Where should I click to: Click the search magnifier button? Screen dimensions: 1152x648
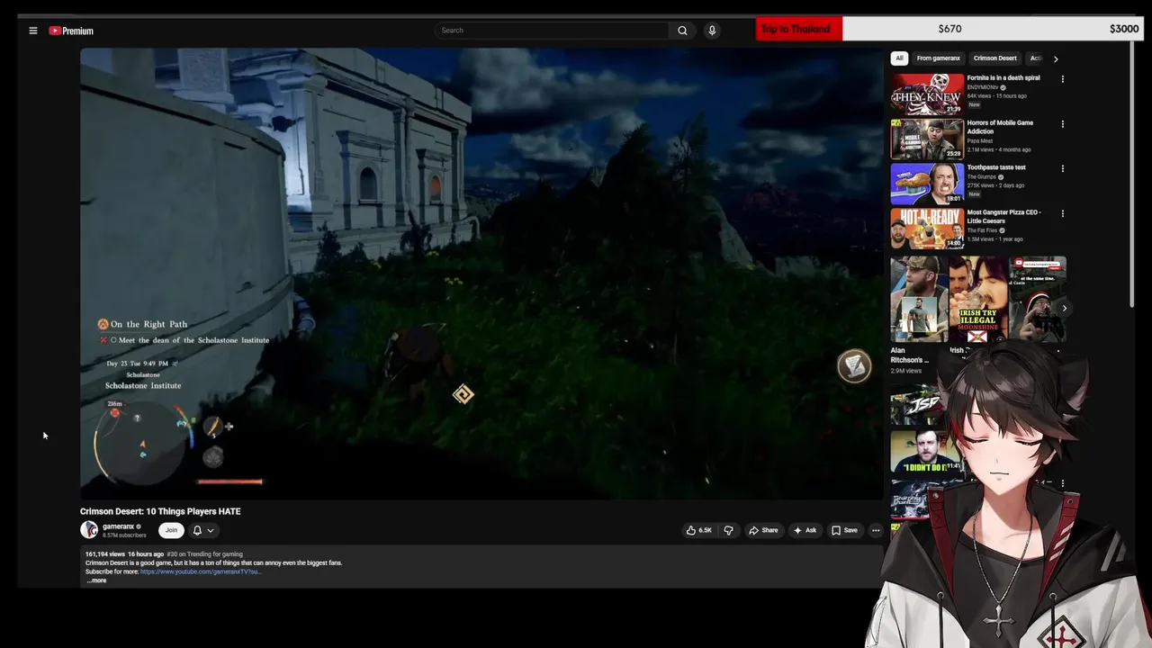pyautogui.click(x=682, y=31)
